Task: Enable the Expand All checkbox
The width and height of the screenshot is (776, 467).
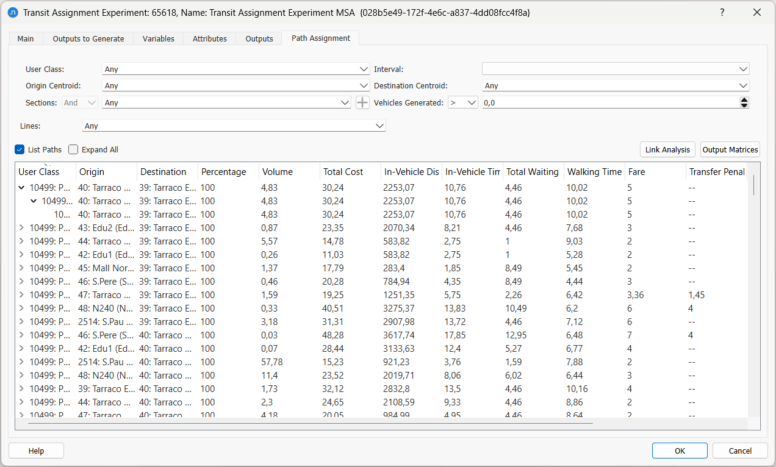Action: pos(74,149)
